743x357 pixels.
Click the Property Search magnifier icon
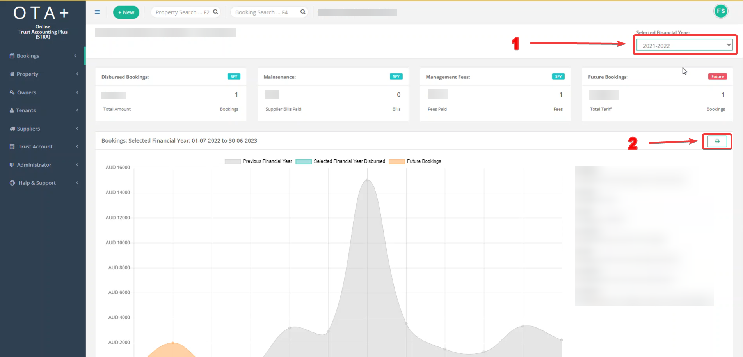pos(215,12)
